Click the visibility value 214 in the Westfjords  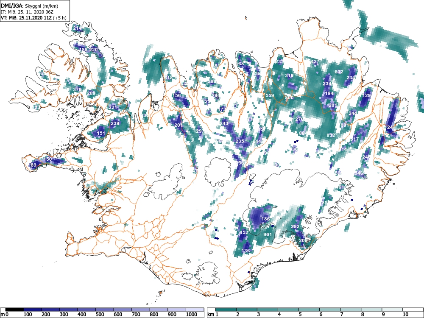[77, 28]
